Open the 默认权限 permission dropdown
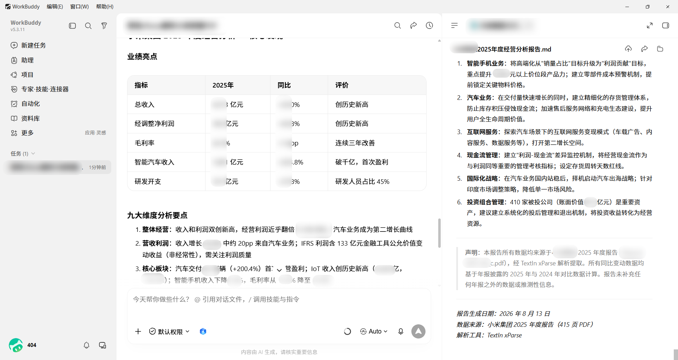The image size is (678, 360). click(169, 331)
